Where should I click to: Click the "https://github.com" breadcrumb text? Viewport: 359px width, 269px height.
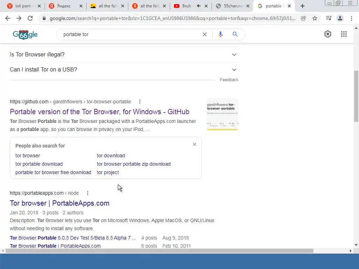coord(29,102)
